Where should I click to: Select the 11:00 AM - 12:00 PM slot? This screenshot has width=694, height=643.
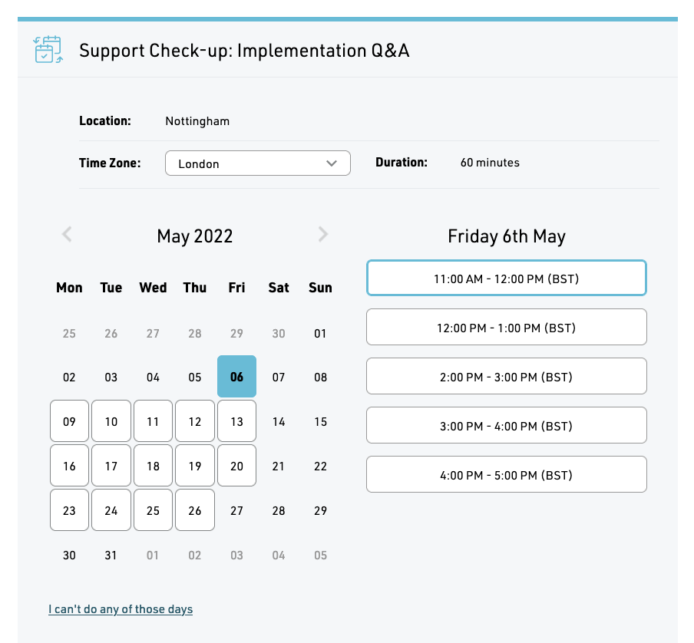coord(507,279)
